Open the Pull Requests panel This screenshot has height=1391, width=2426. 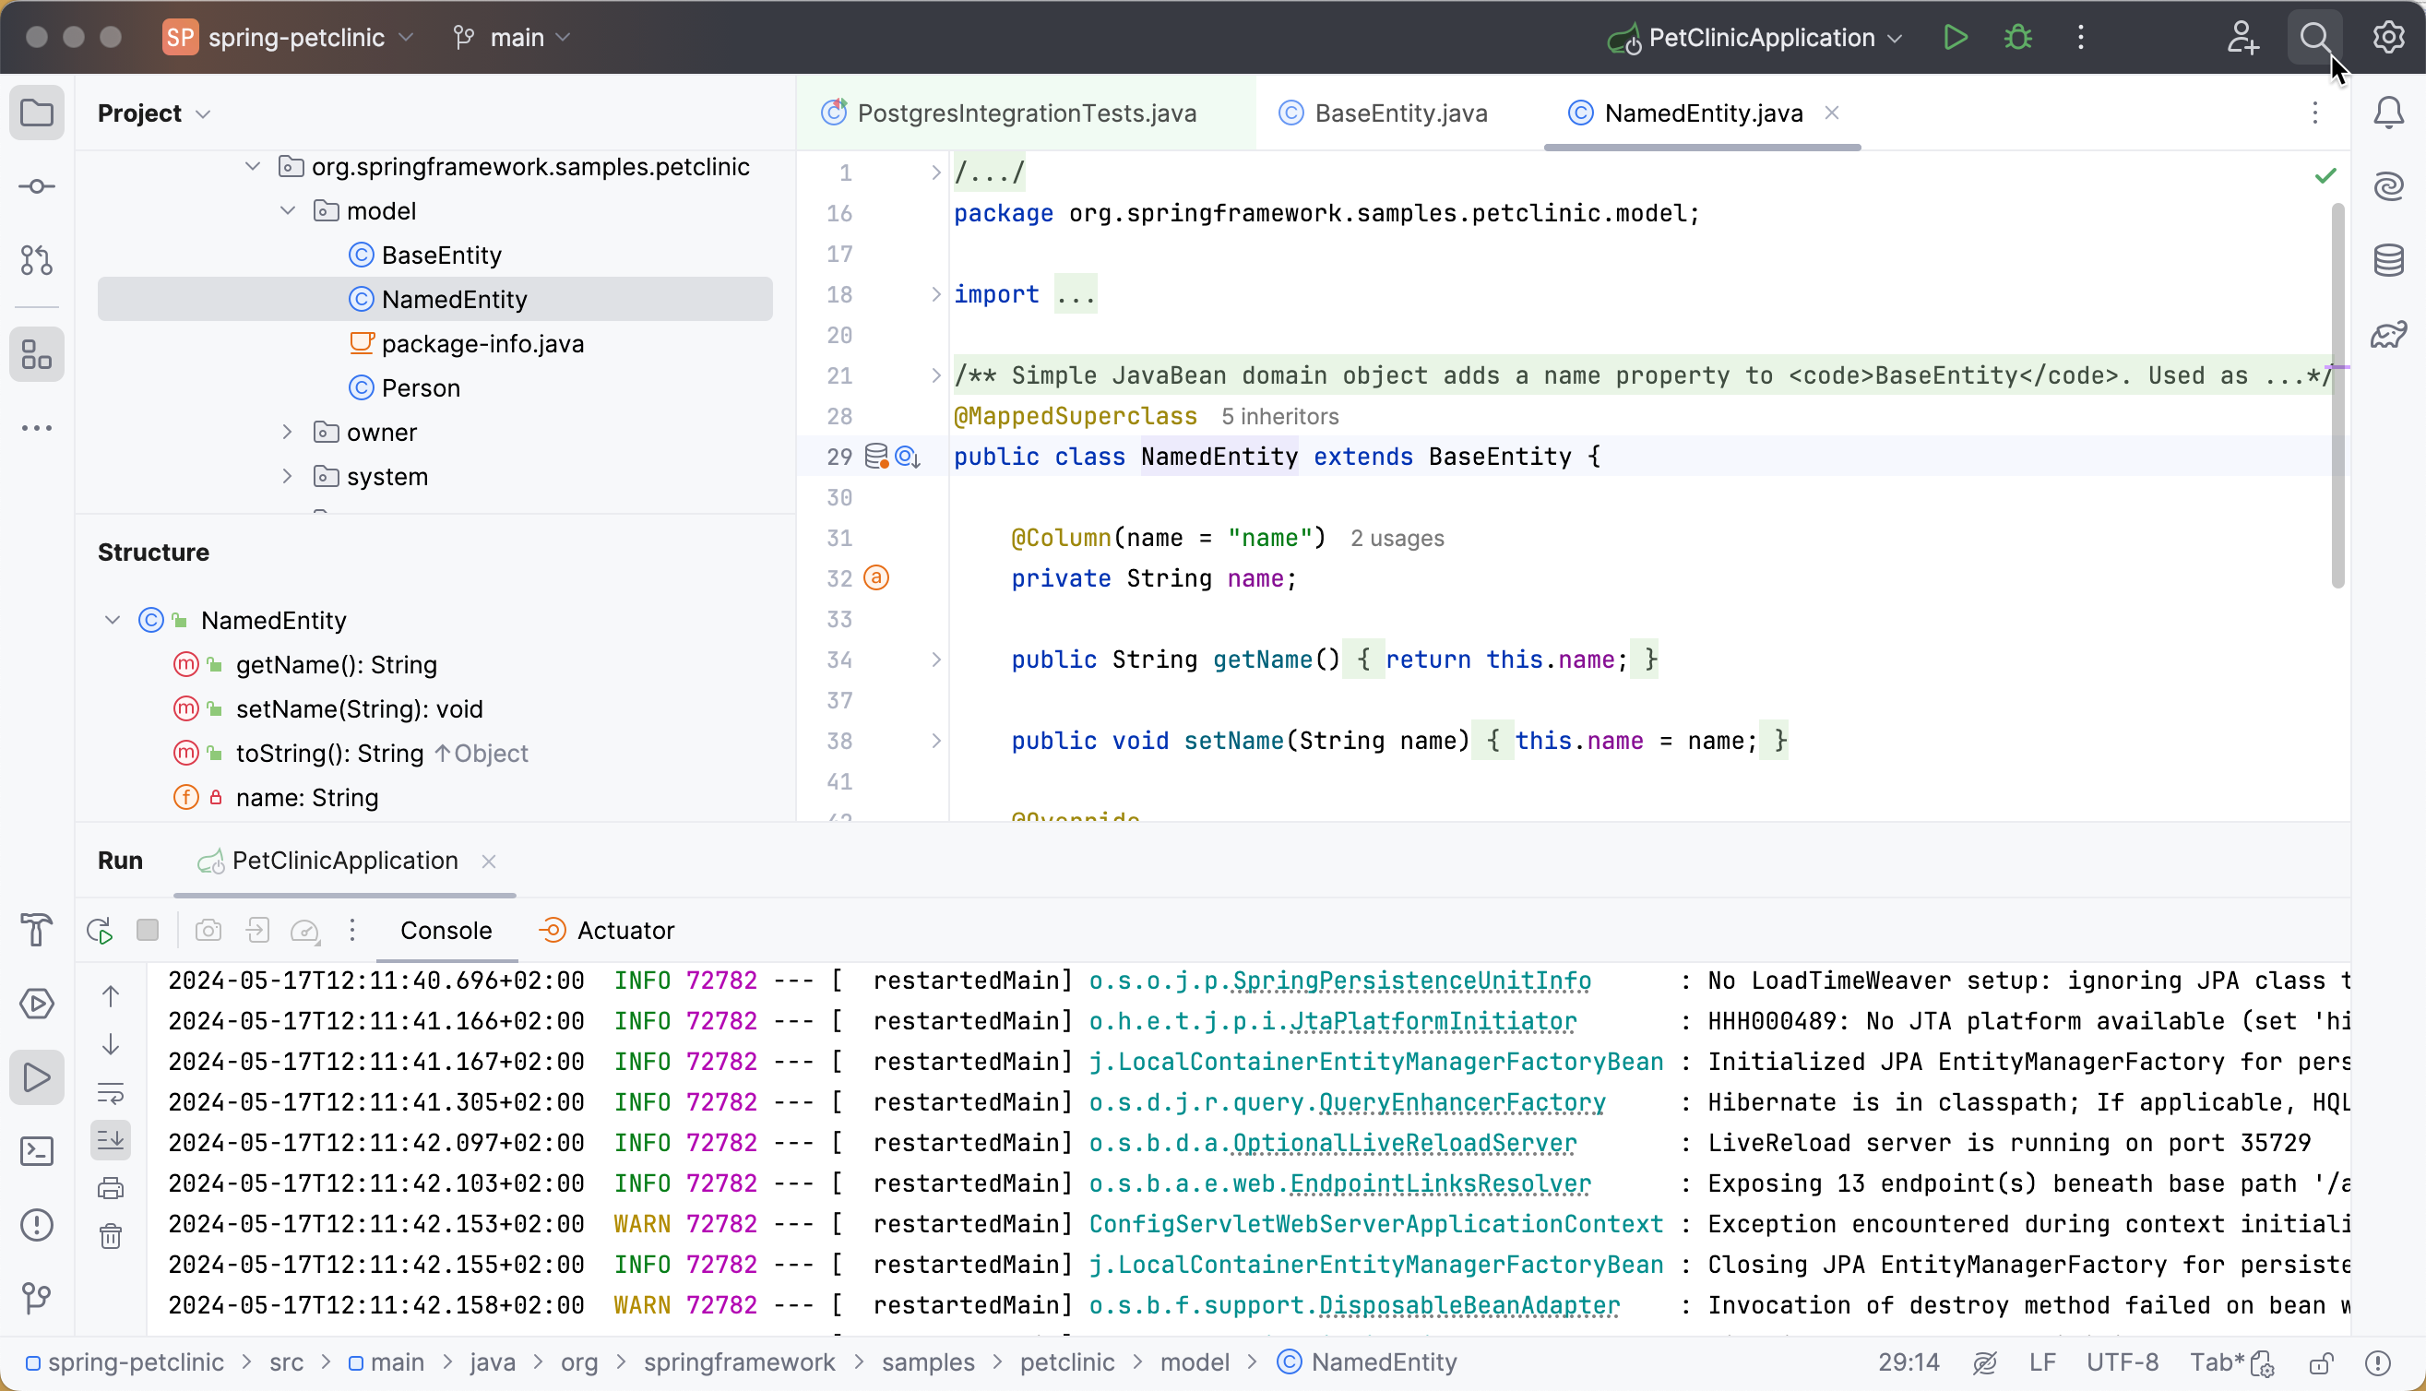(37, 261)
